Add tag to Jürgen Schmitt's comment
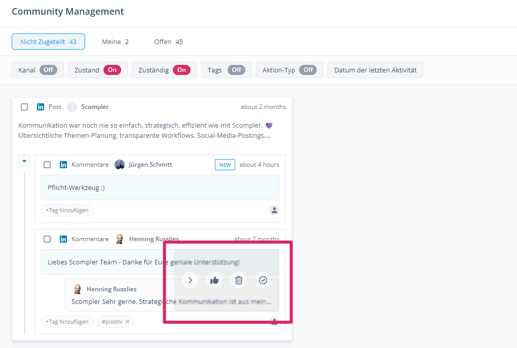This screenshot has height=348, width=517. pos(67,210)
